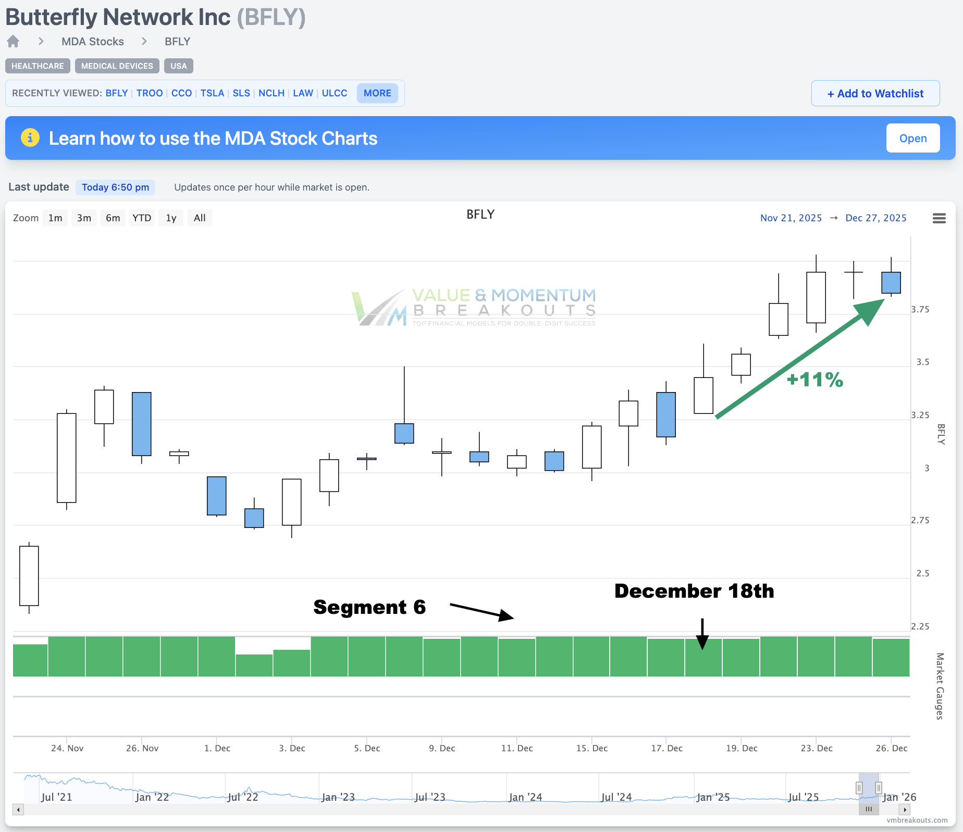Select the All zoom range

(x=200, y=218)
